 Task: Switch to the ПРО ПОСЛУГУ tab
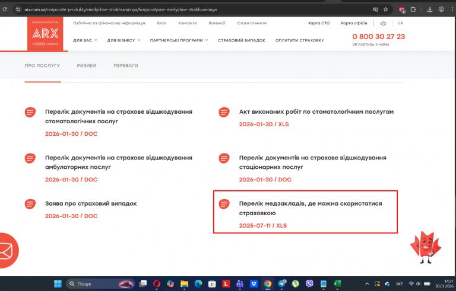(x=42, y=66)
